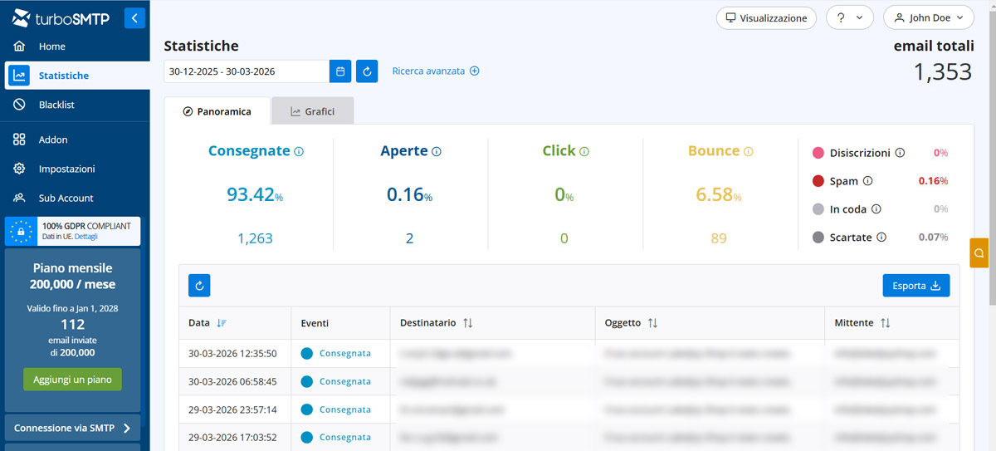
Task: Expand the Connessione via SMTP panel
Action: pos(72,428)
